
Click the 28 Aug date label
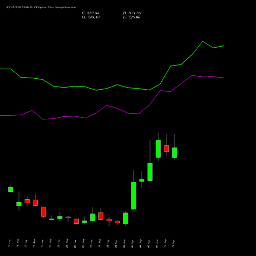[x=100, y=244]
